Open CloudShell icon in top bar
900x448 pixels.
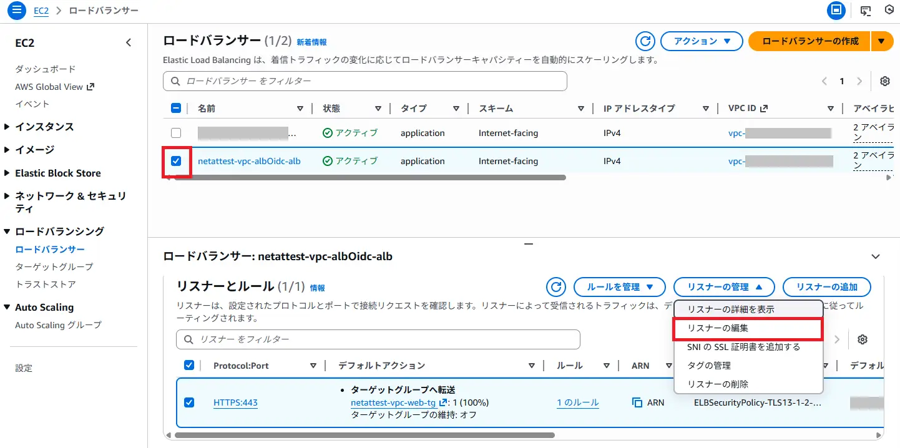pyautogui.click(x=865, y=10)
